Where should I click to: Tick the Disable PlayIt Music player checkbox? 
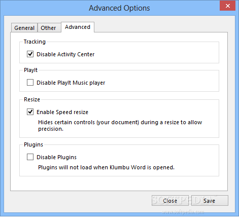click(x=30, y=83)
